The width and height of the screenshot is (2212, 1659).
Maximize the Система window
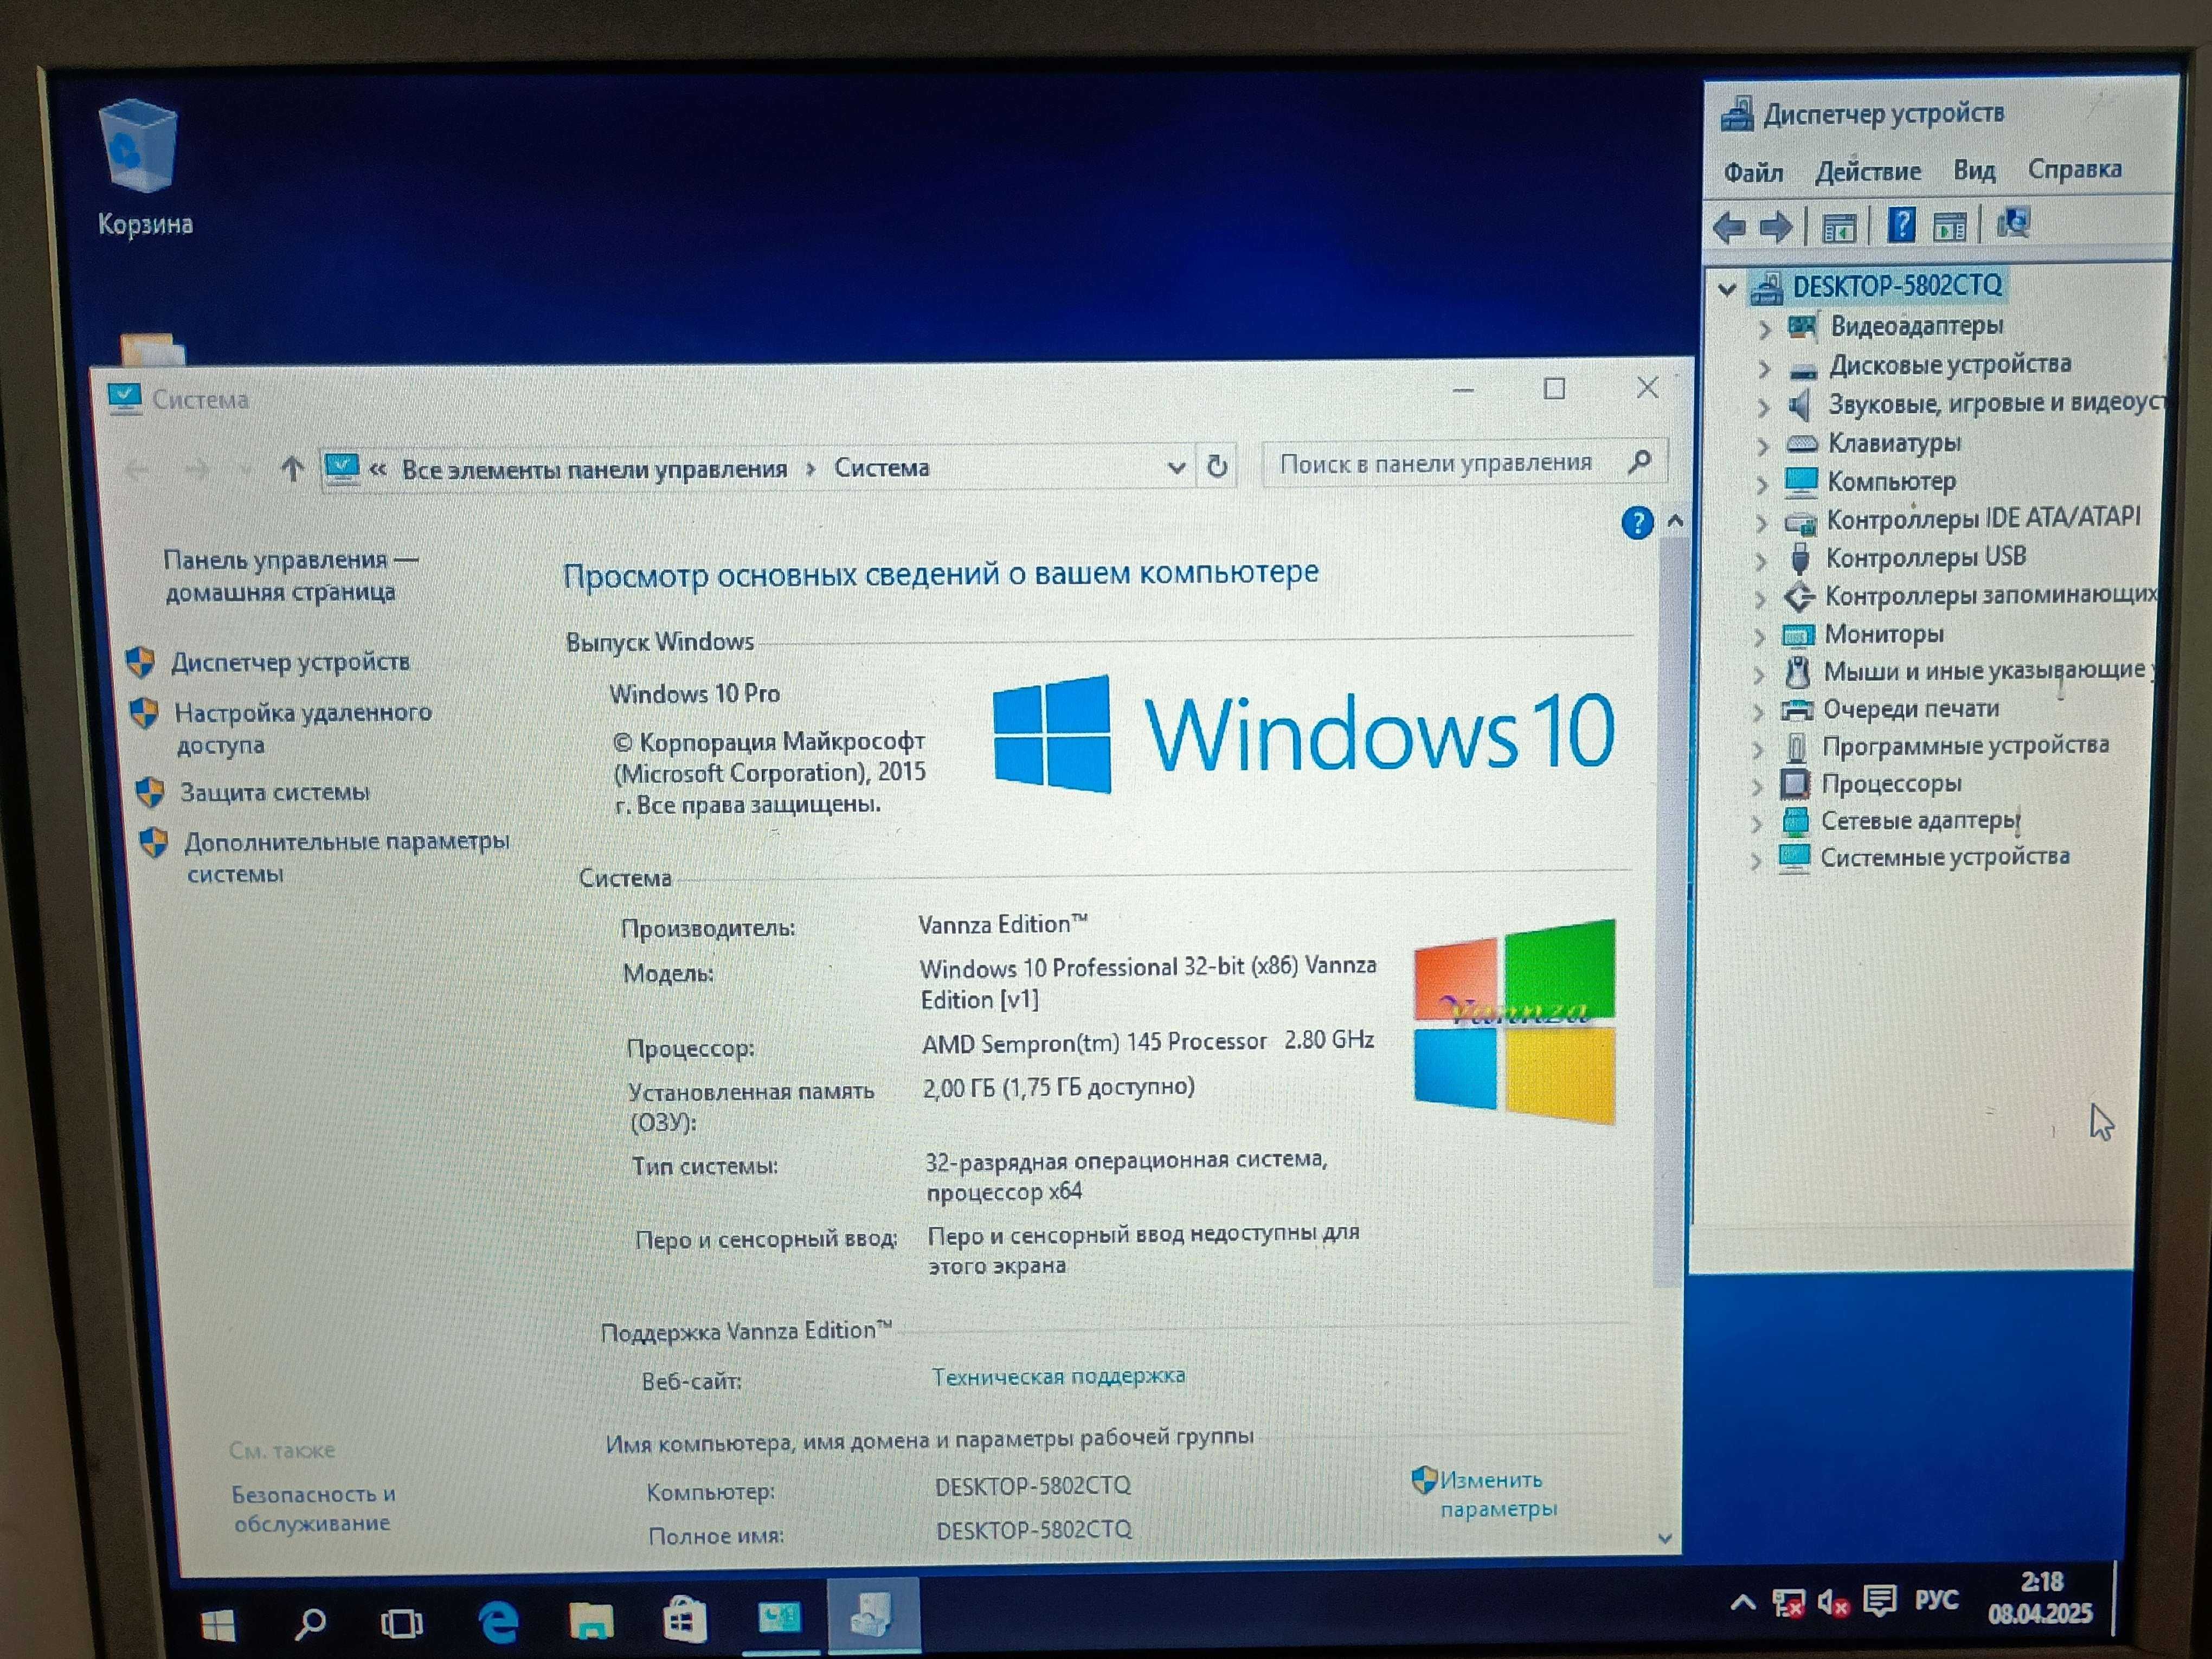point(1554,388)
